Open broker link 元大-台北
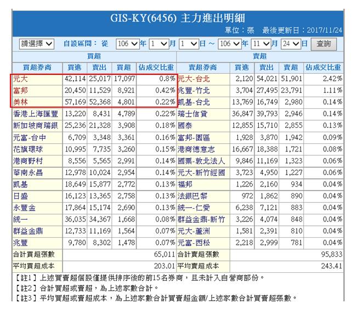The height and width of the screenshot is (310, 357). click(194, 79)
